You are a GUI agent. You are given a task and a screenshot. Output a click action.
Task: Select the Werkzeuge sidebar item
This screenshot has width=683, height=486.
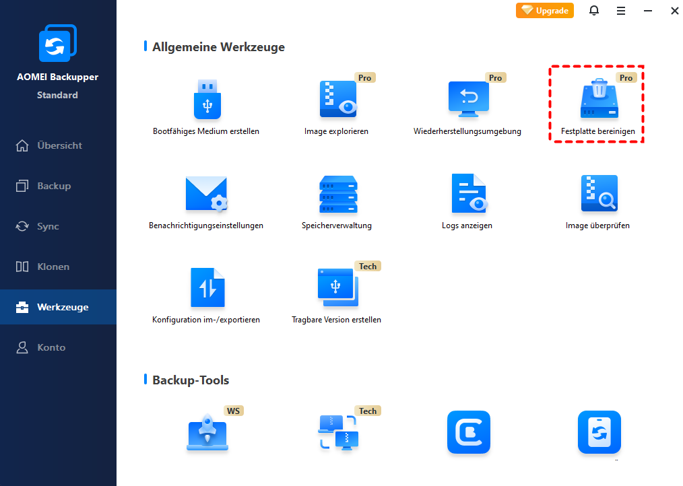[59, 307]
